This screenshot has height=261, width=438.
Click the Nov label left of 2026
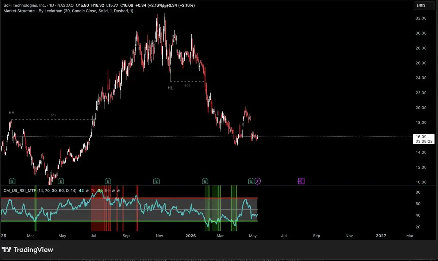tap(160, 236)
